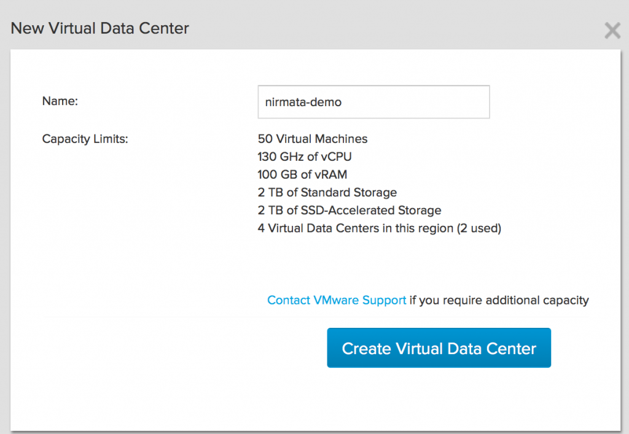This screenshot has width=629, height=434.
Task: Select the "130 GHz of vCPU" text
Action: point(305,157)
